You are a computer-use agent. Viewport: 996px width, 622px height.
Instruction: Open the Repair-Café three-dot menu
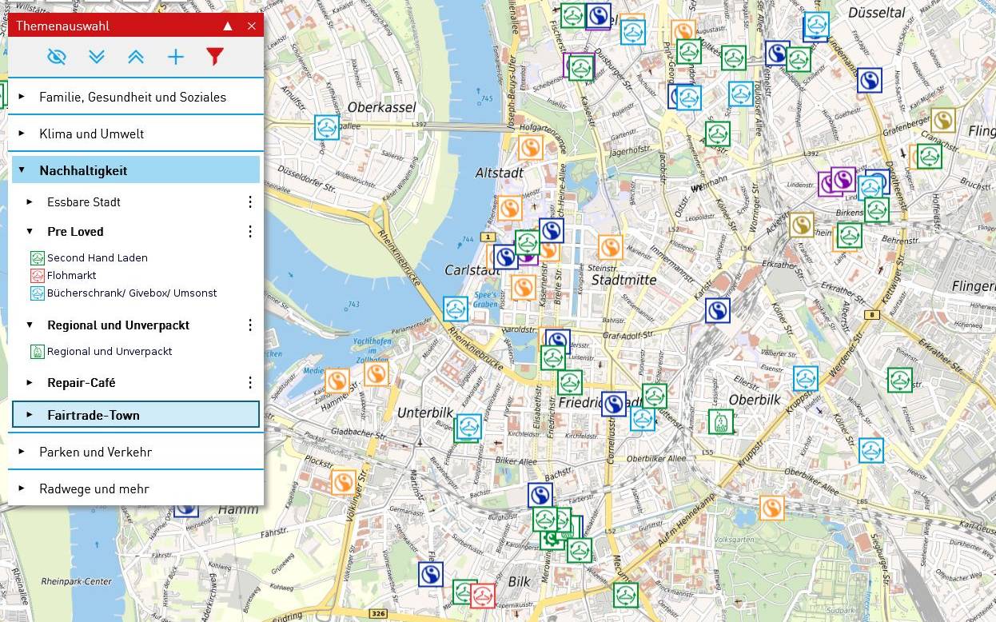coord(250,383)
